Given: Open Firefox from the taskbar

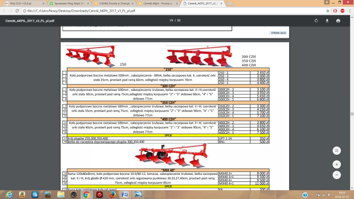Looking at the screenshot, I should [112, 194].
